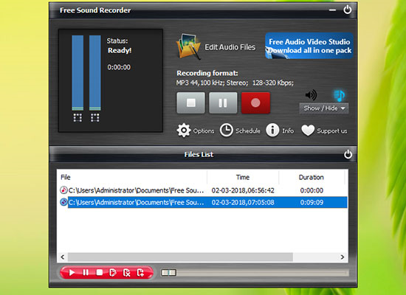Viewport: 406px width, 295px height.
Task: Start recording with the red record button
Action: (255, 103)
